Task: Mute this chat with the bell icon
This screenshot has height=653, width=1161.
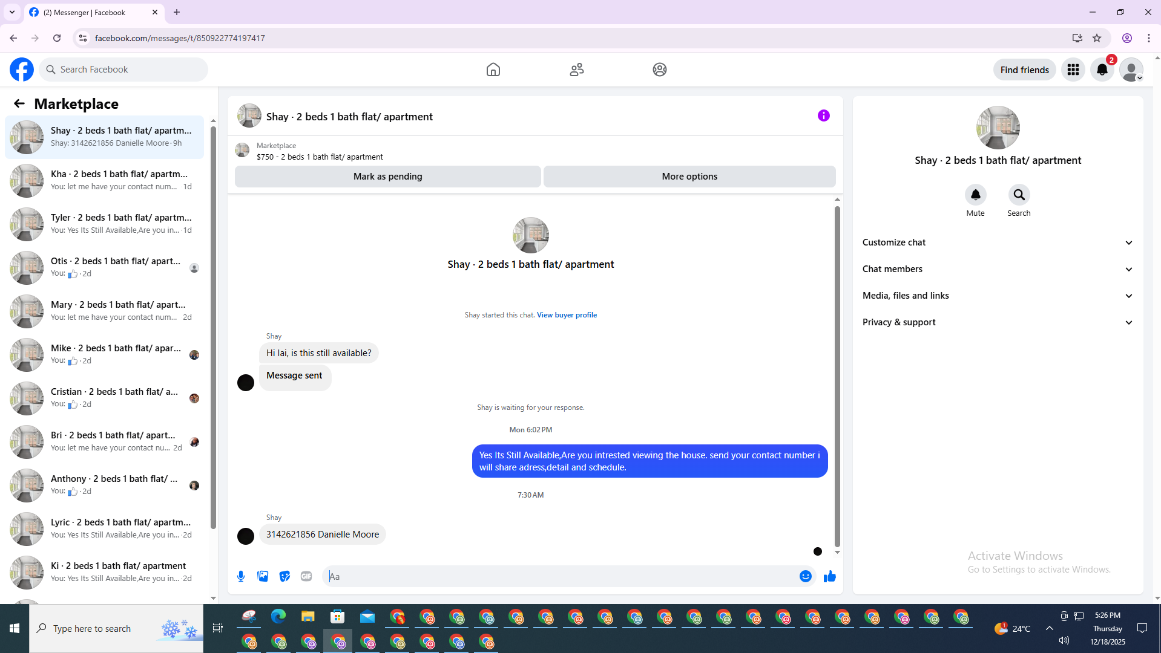Action: pyautogui.click(x=976, y=195)
